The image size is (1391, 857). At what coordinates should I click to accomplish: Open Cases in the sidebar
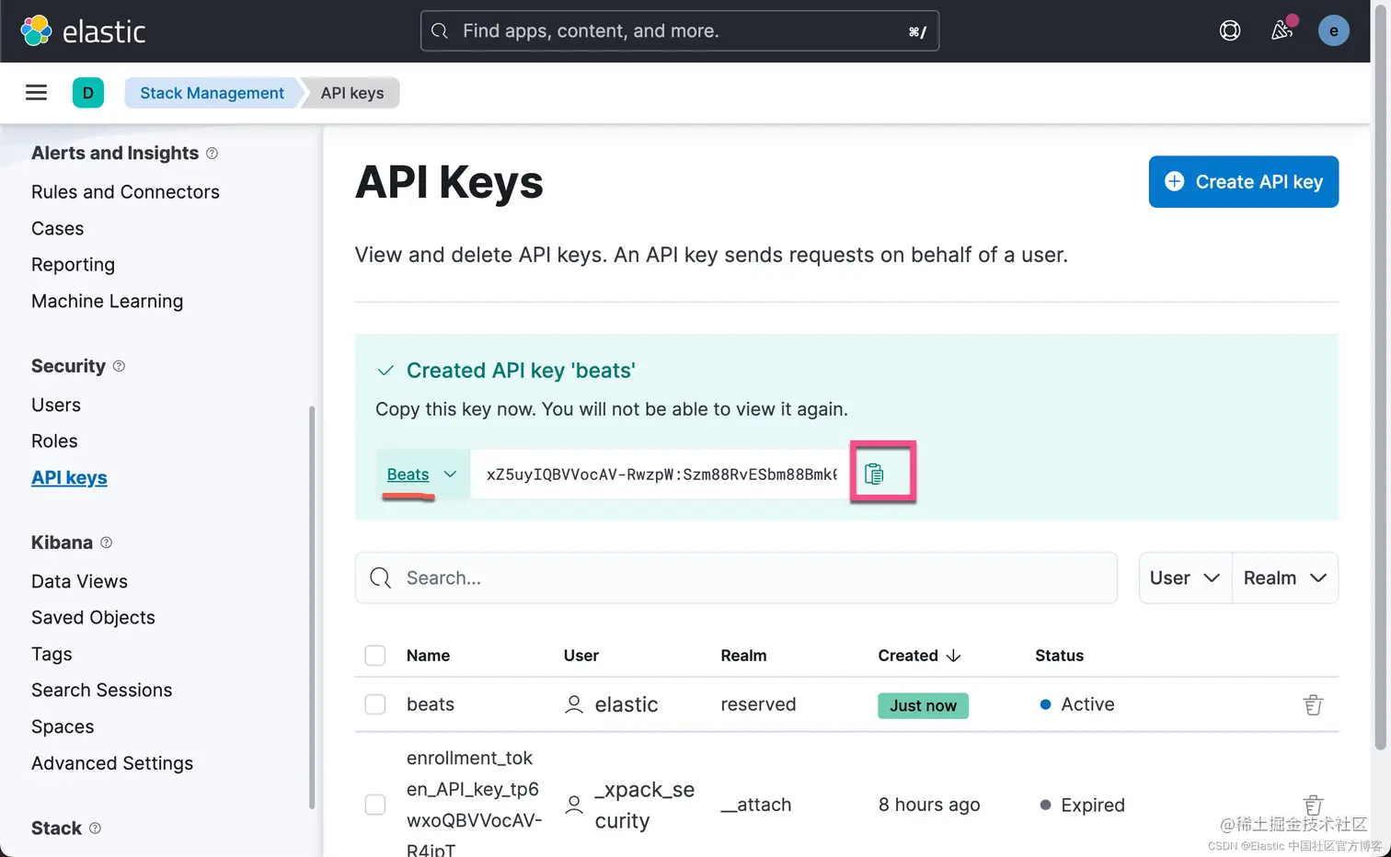click(57, 228)
